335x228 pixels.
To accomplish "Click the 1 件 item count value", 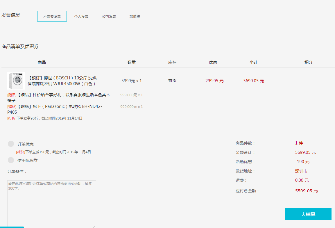I will pos(299,143).
